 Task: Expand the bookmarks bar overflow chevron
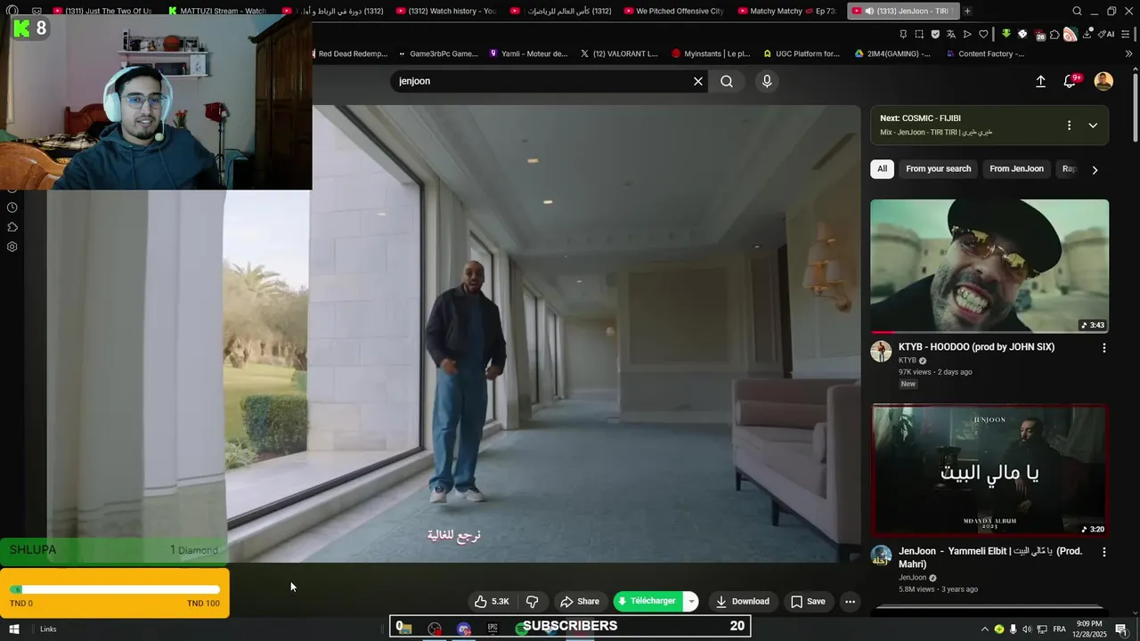tap(1129, 53)
